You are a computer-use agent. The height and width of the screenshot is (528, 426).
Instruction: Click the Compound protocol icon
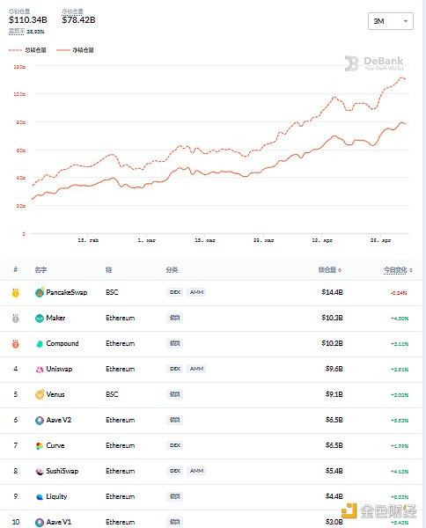40,343
